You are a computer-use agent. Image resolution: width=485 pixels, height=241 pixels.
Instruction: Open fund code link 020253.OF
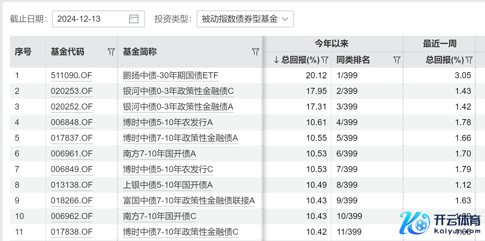pyautogui.click(x=72, y=91)
